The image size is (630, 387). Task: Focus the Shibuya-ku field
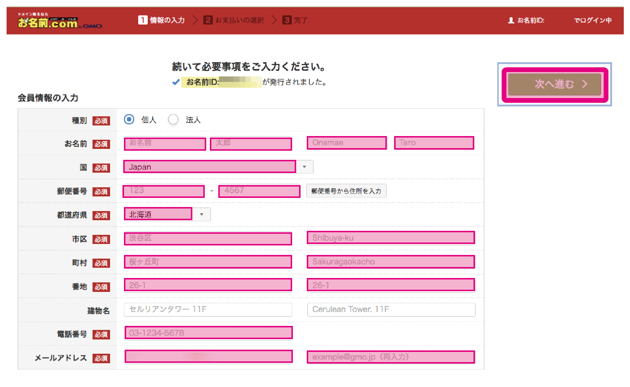point(391,238)
